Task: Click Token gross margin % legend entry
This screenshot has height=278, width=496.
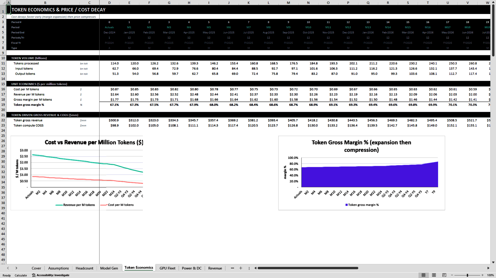Action: coord(362,205)
